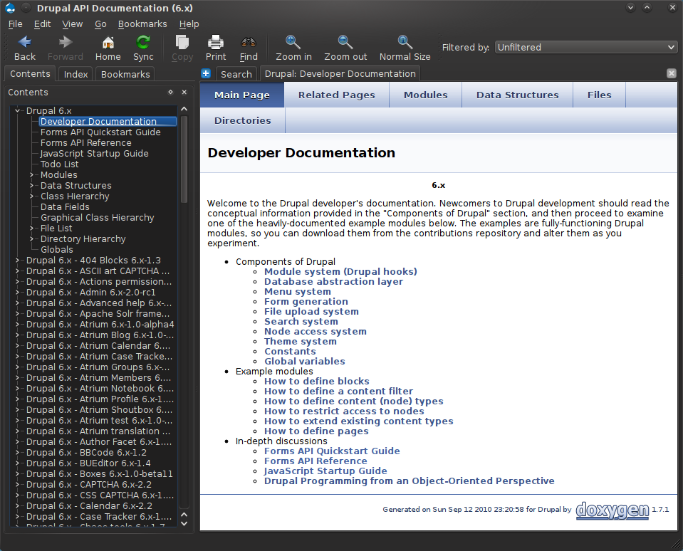
Task: Select Graphical Class Hierarchy tree item
Action: click(x=97, y=218)
